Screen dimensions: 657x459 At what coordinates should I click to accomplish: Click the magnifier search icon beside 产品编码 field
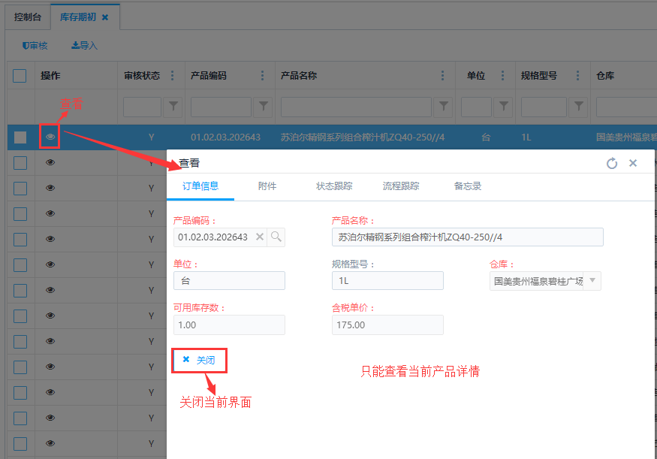click(x=276, y=237)
